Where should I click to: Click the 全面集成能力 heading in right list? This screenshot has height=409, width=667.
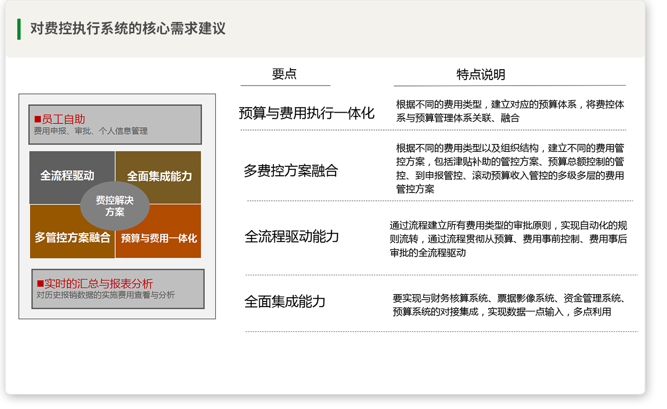(285, 302)
